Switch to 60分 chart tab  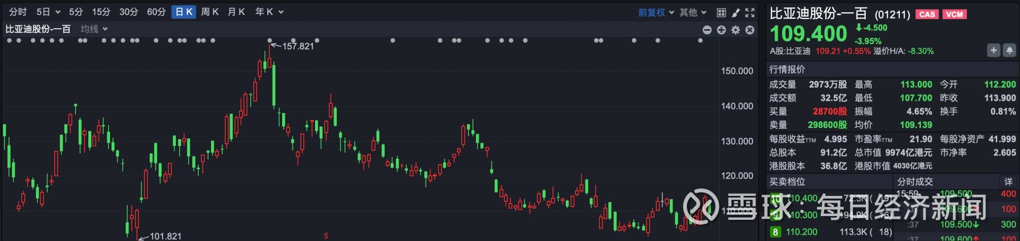pyautogui.click(x=156, y=12)
